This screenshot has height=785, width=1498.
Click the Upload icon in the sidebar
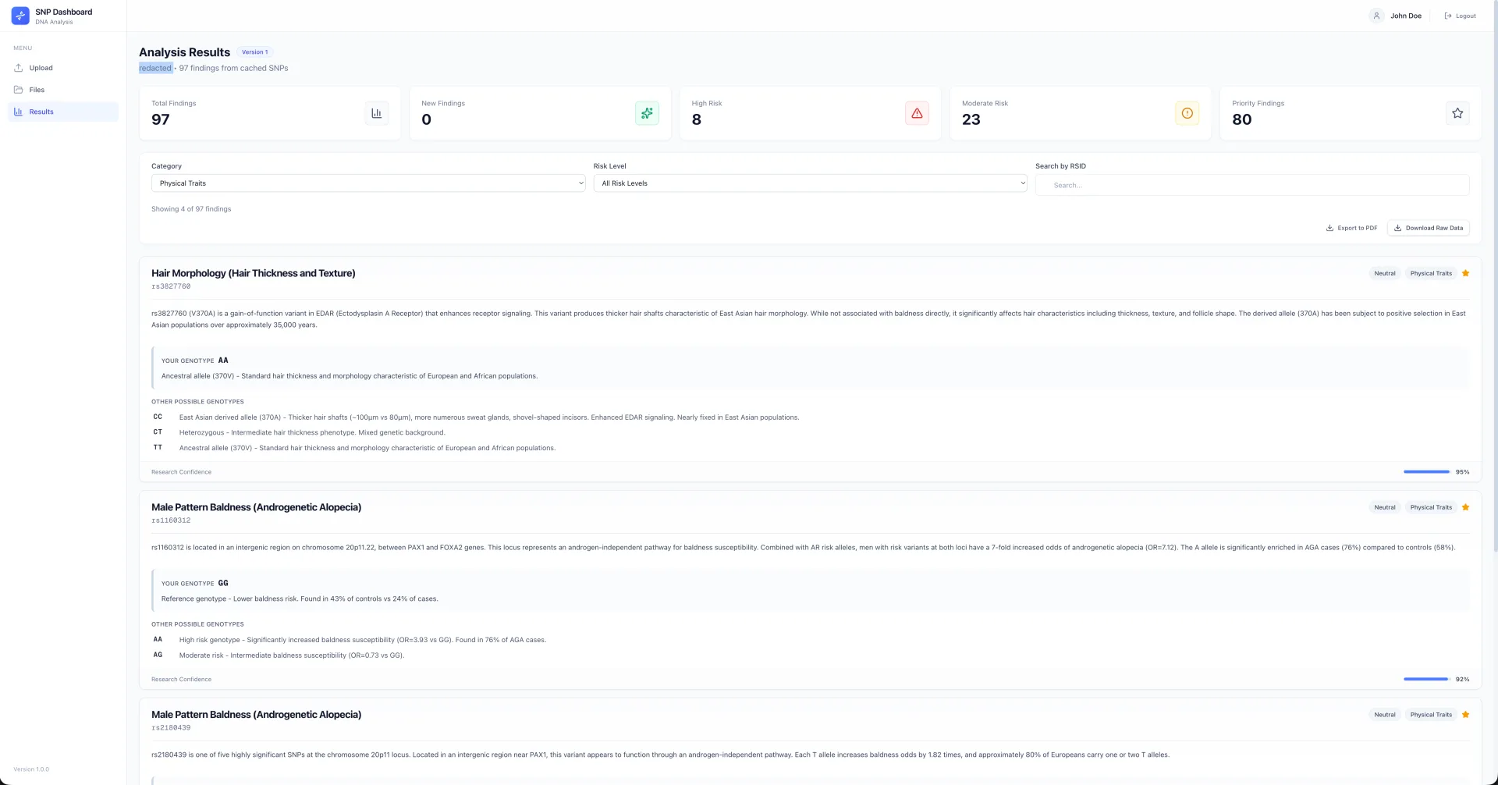[x=19, y=68]
